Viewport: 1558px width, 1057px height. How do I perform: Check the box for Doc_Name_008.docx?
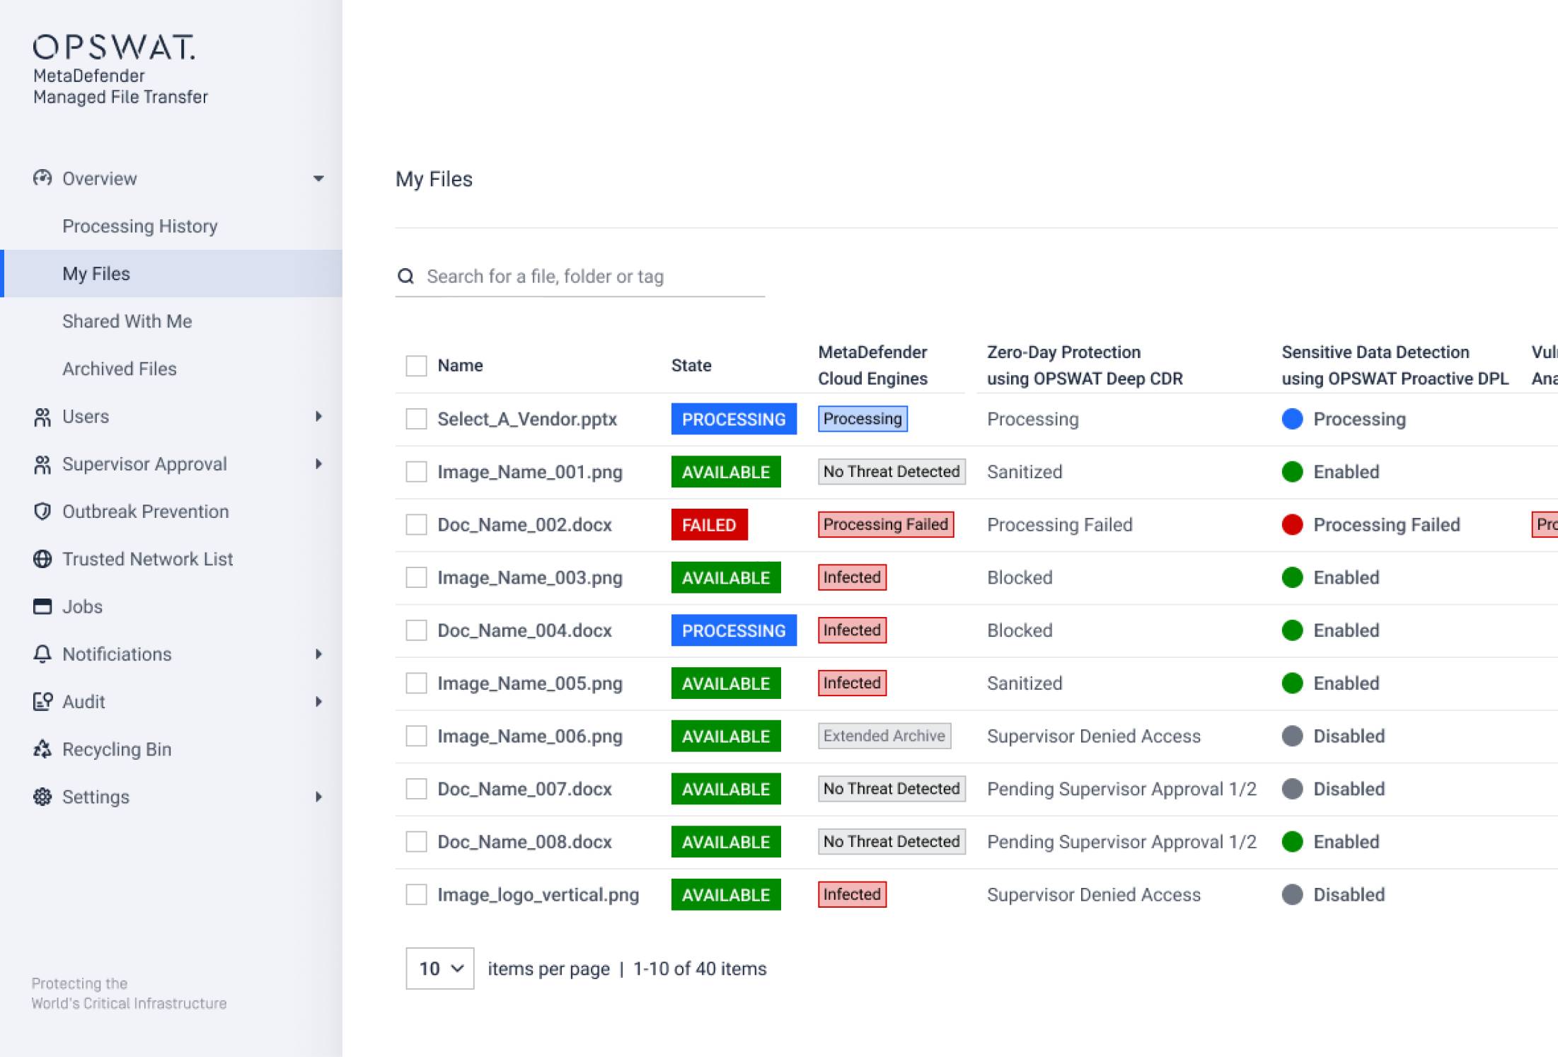tap(416, 841)
